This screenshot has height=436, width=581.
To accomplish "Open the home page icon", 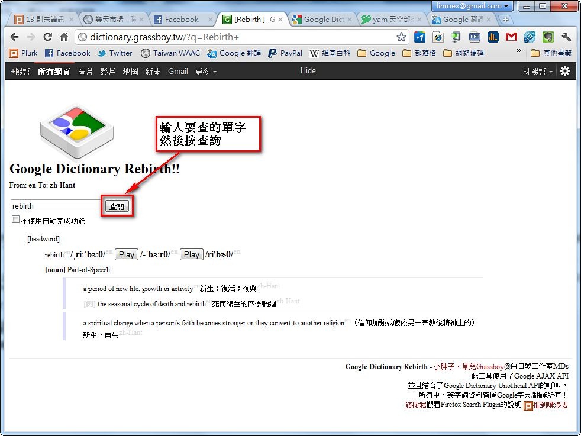I will (x=64, y=37).
